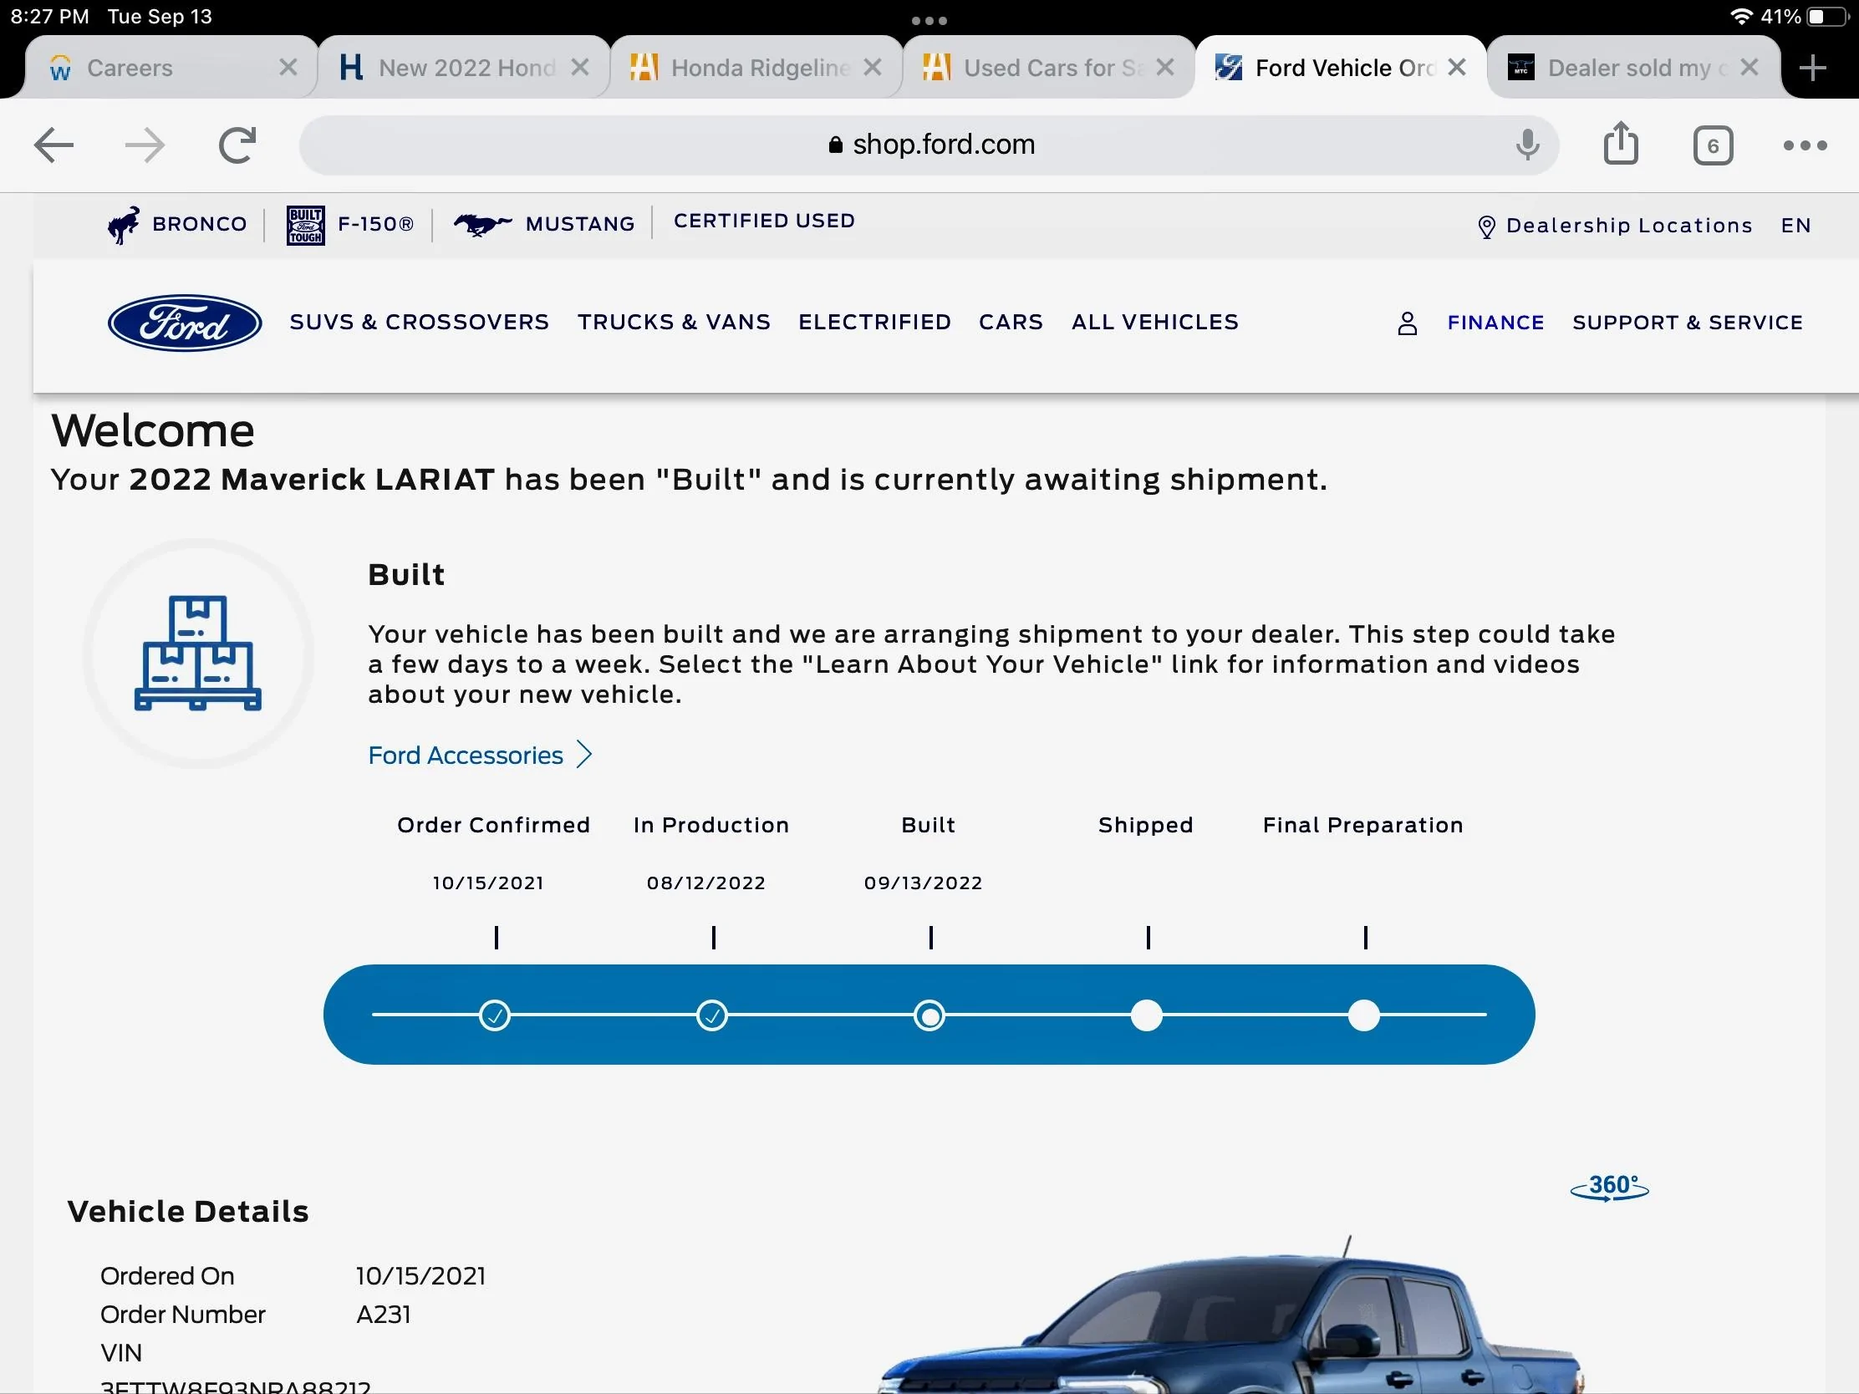Open the Electrified menu
The height and width of the screenshot is (1394, 1859).
(x=875, y=323)
